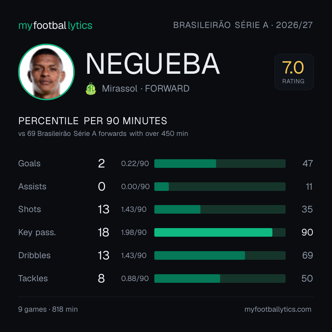Click the Assists percentile bar
This screenshot has width=332, height=332.
220,187
